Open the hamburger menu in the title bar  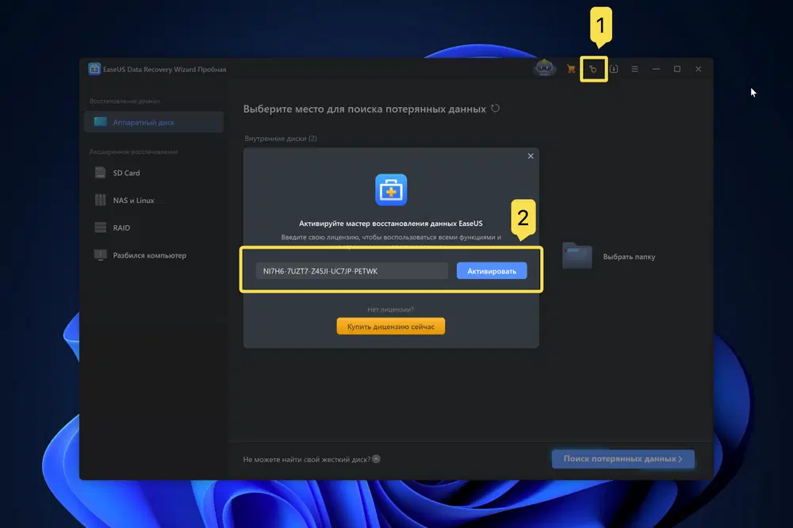pyautogui.click(x=634, y=68)
